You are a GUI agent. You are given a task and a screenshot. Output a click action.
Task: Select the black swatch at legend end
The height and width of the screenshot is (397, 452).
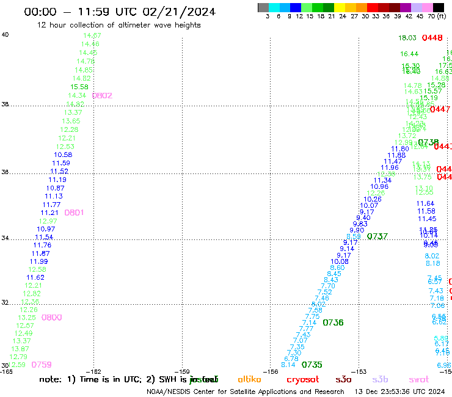439,7
